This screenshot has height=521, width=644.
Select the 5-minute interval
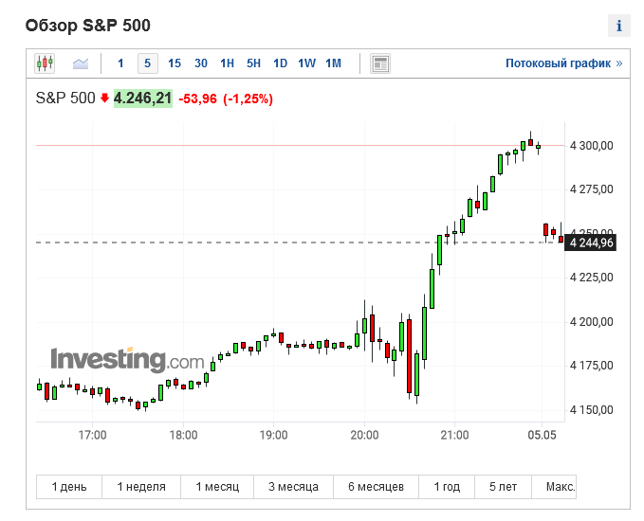147,63
